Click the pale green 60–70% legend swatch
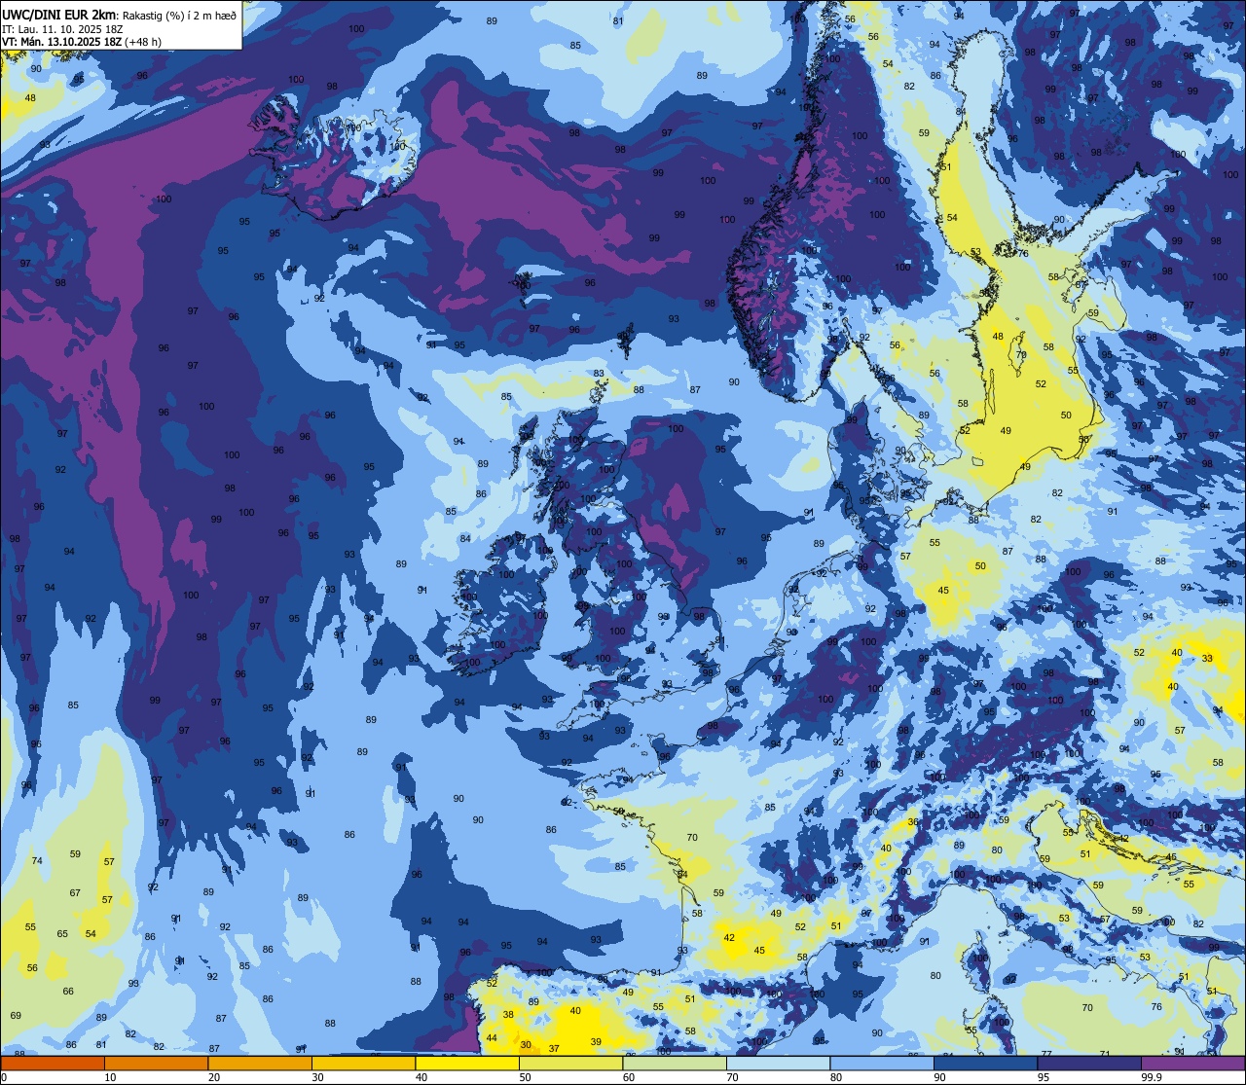This screenshot has height=1085, width=1246. (675, 1063)
